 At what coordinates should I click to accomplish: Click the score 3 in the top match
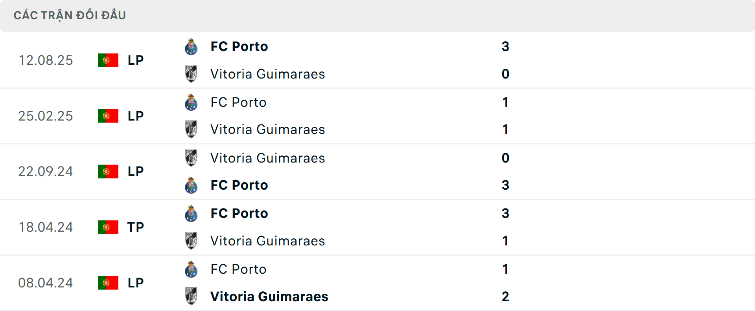506,46
